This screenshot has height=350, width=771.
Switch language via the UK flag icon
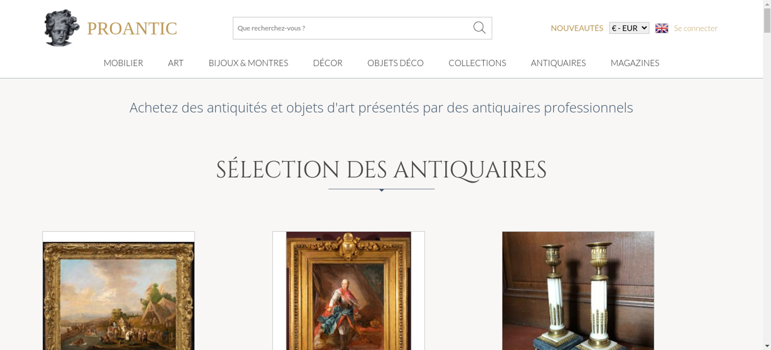[x=662, y=28]
